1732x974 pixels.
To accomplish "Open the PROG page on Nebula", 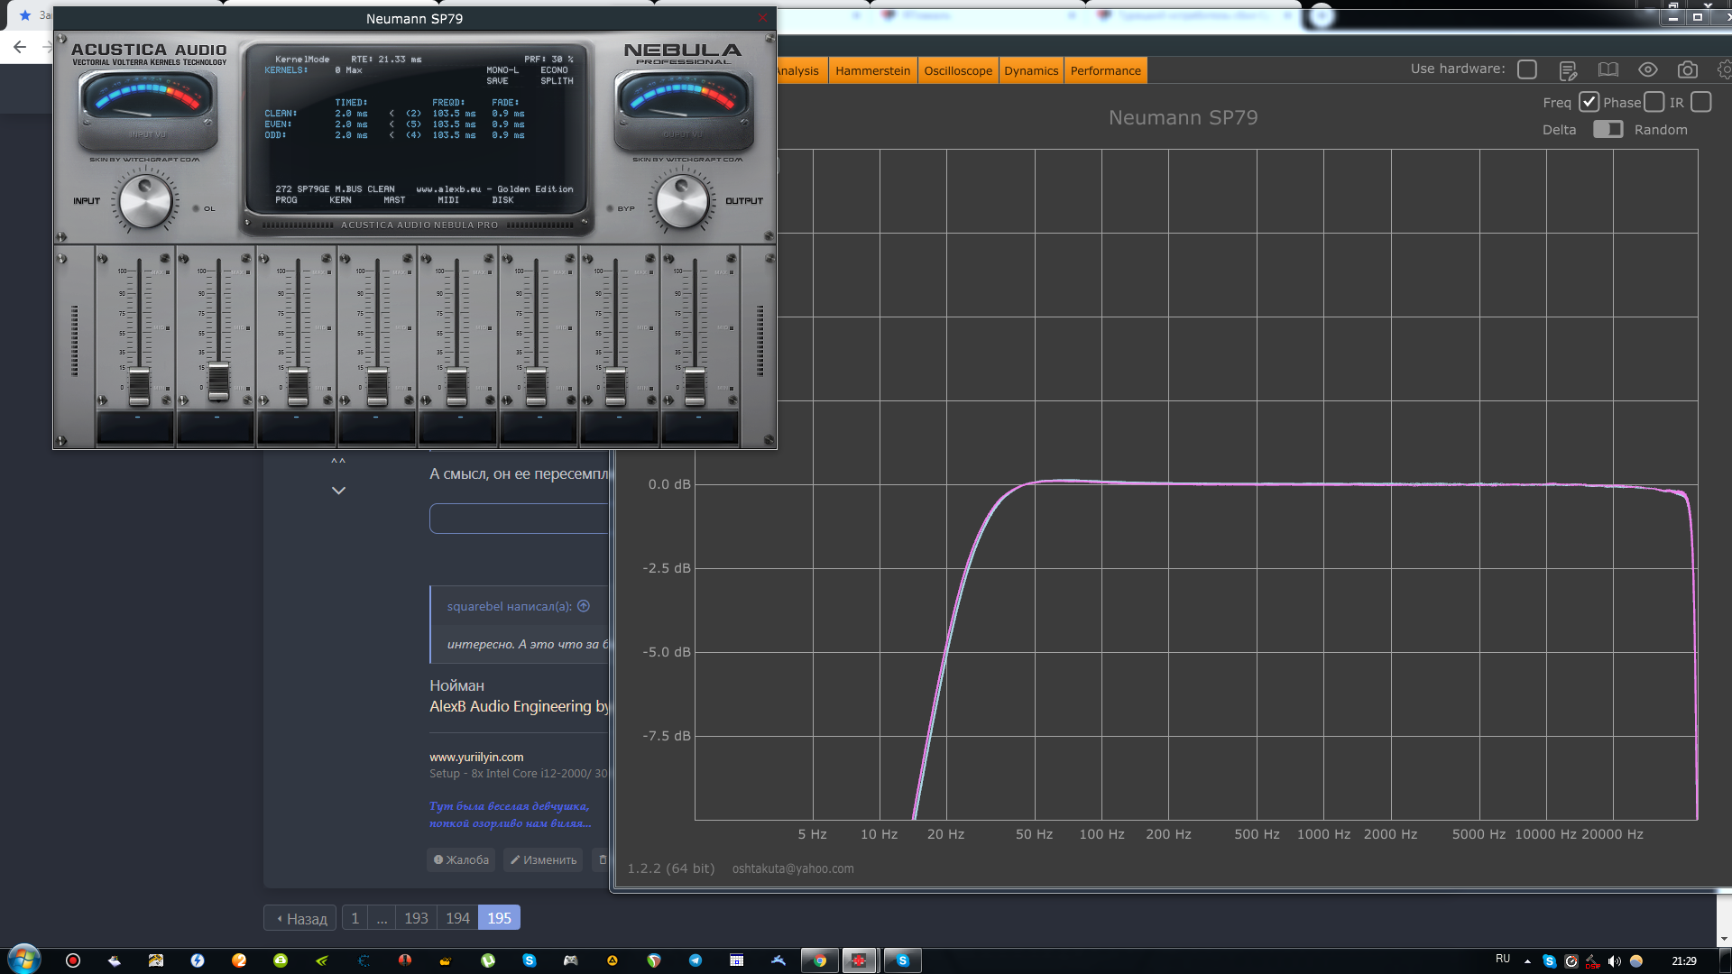I will 286,200.
